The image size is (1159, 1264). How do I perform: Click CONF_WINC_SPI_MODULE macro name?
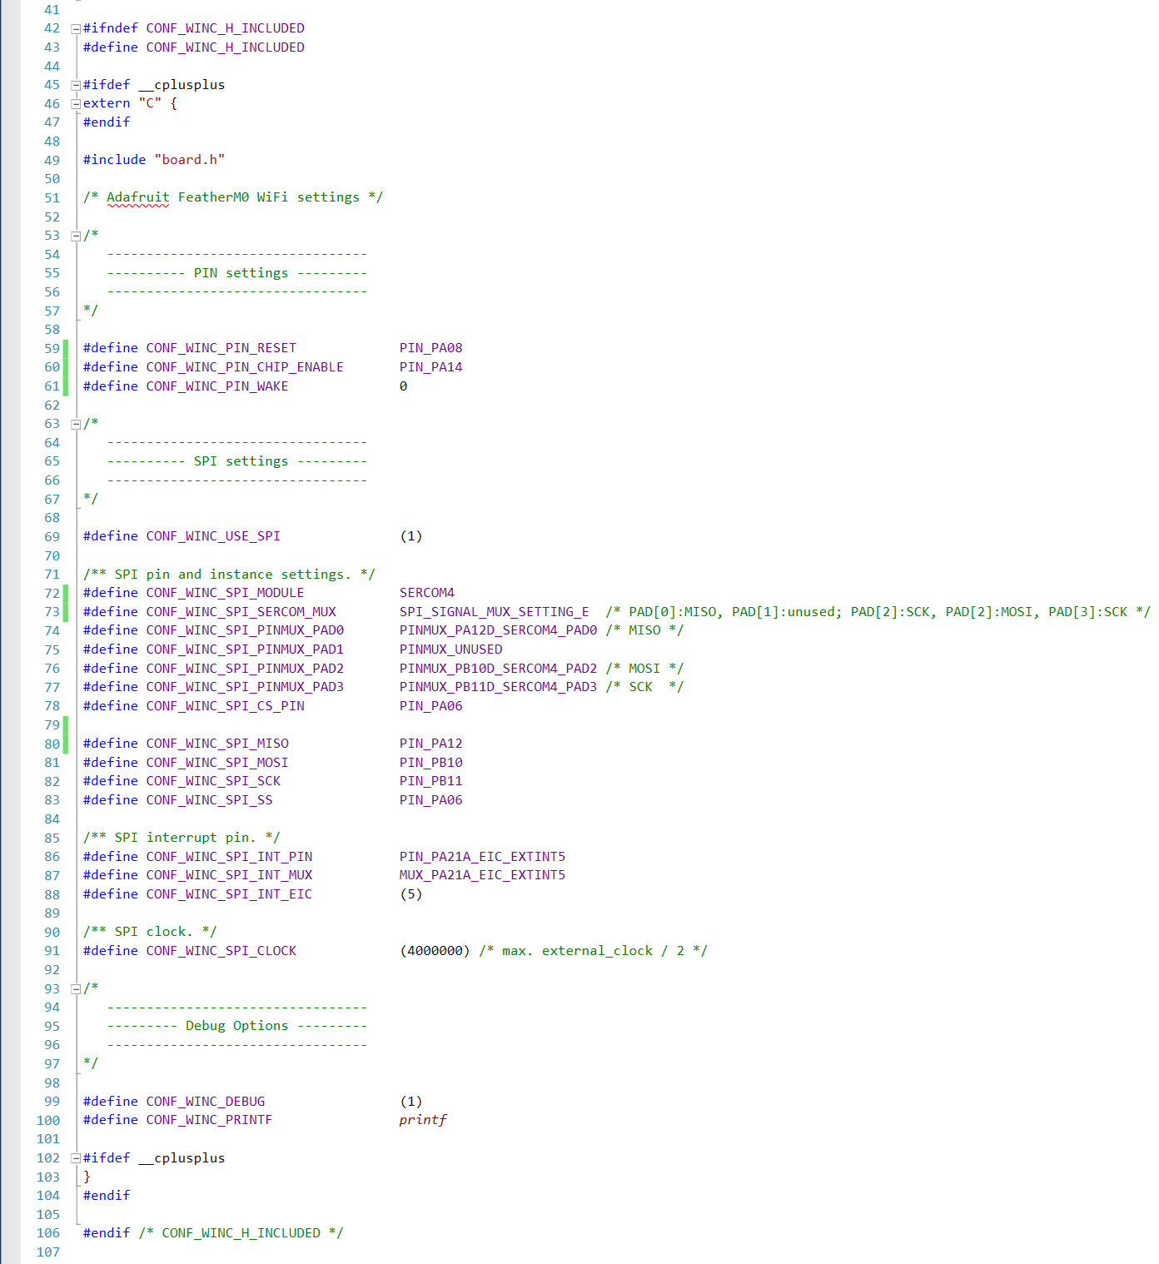[x=226, y=593]
